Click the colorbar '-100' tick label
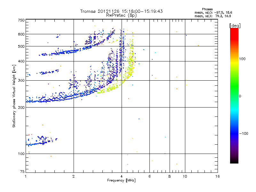This screenshot has height=192, width=256. click(x=244, y=133)
